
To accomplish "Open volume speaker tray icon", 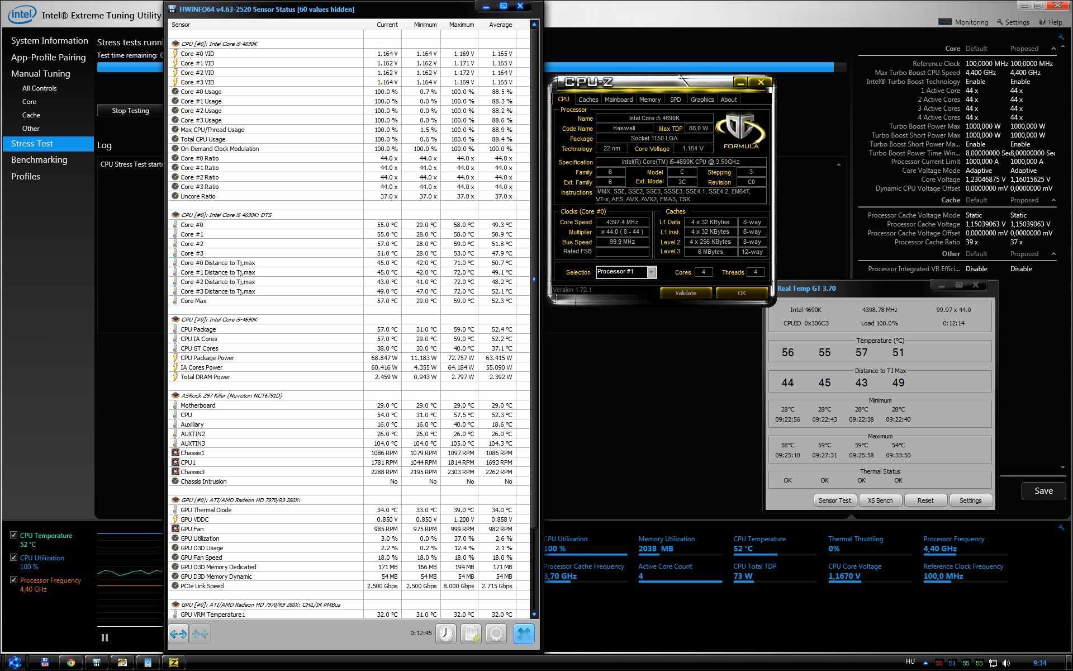I will coord(1006,663).
